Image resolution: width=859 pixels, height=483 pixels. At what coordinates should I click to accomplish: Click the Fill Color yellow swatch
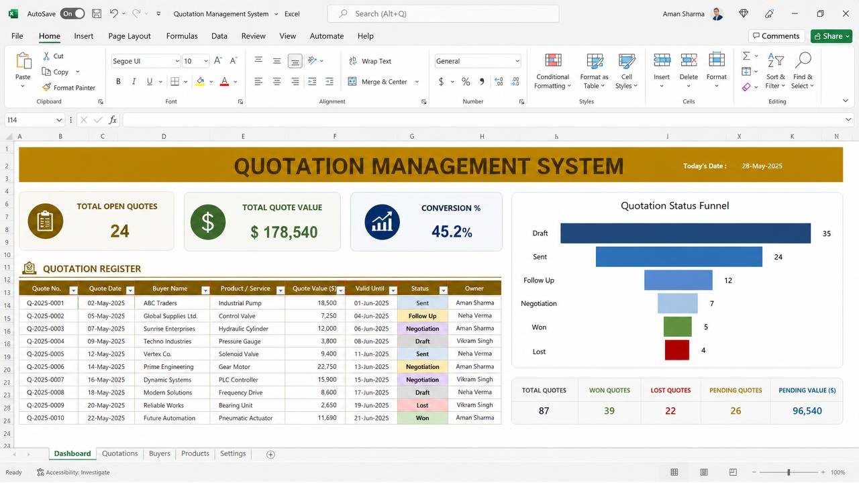[x=200, y=82]
